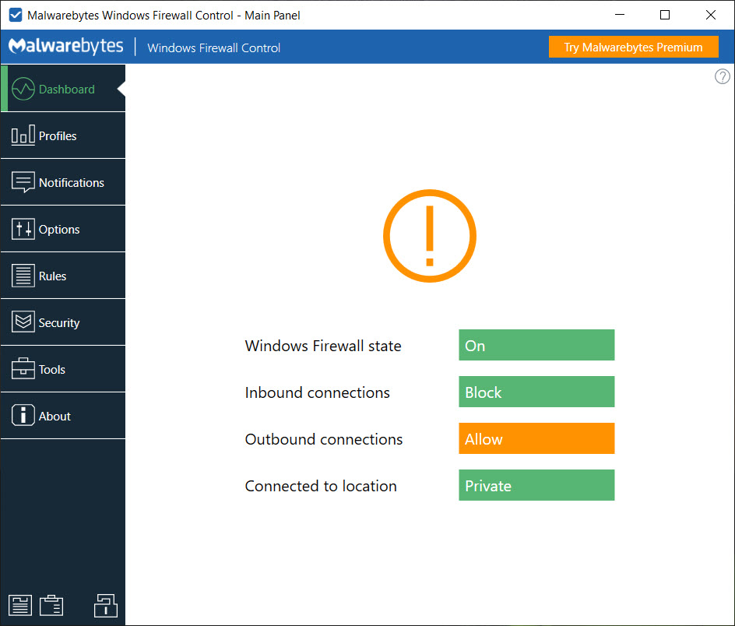Click the Inbound connections Block indicator
Image resolution: width=735 pixels, height=626 pixels.
[x=536, y=392]
